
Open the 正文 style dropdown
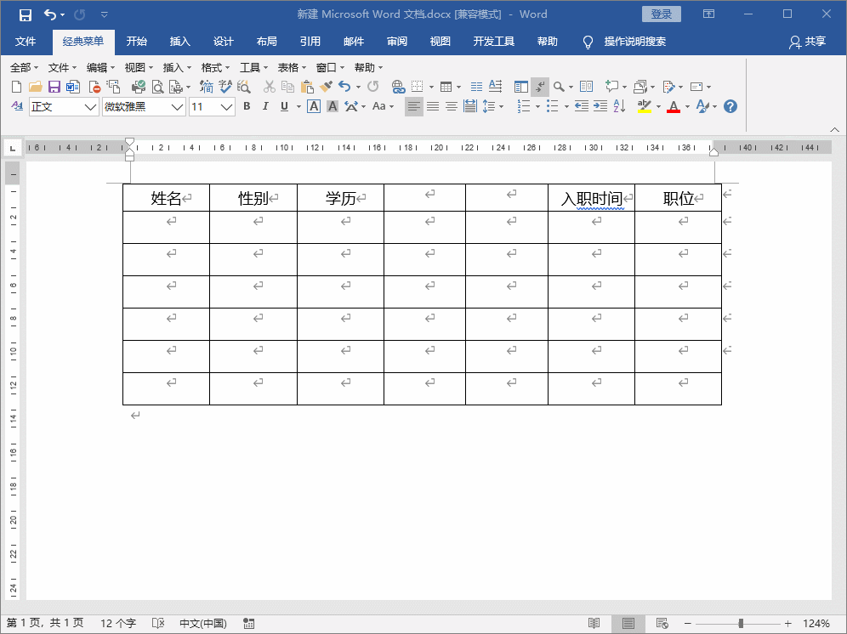coord(64,106)
